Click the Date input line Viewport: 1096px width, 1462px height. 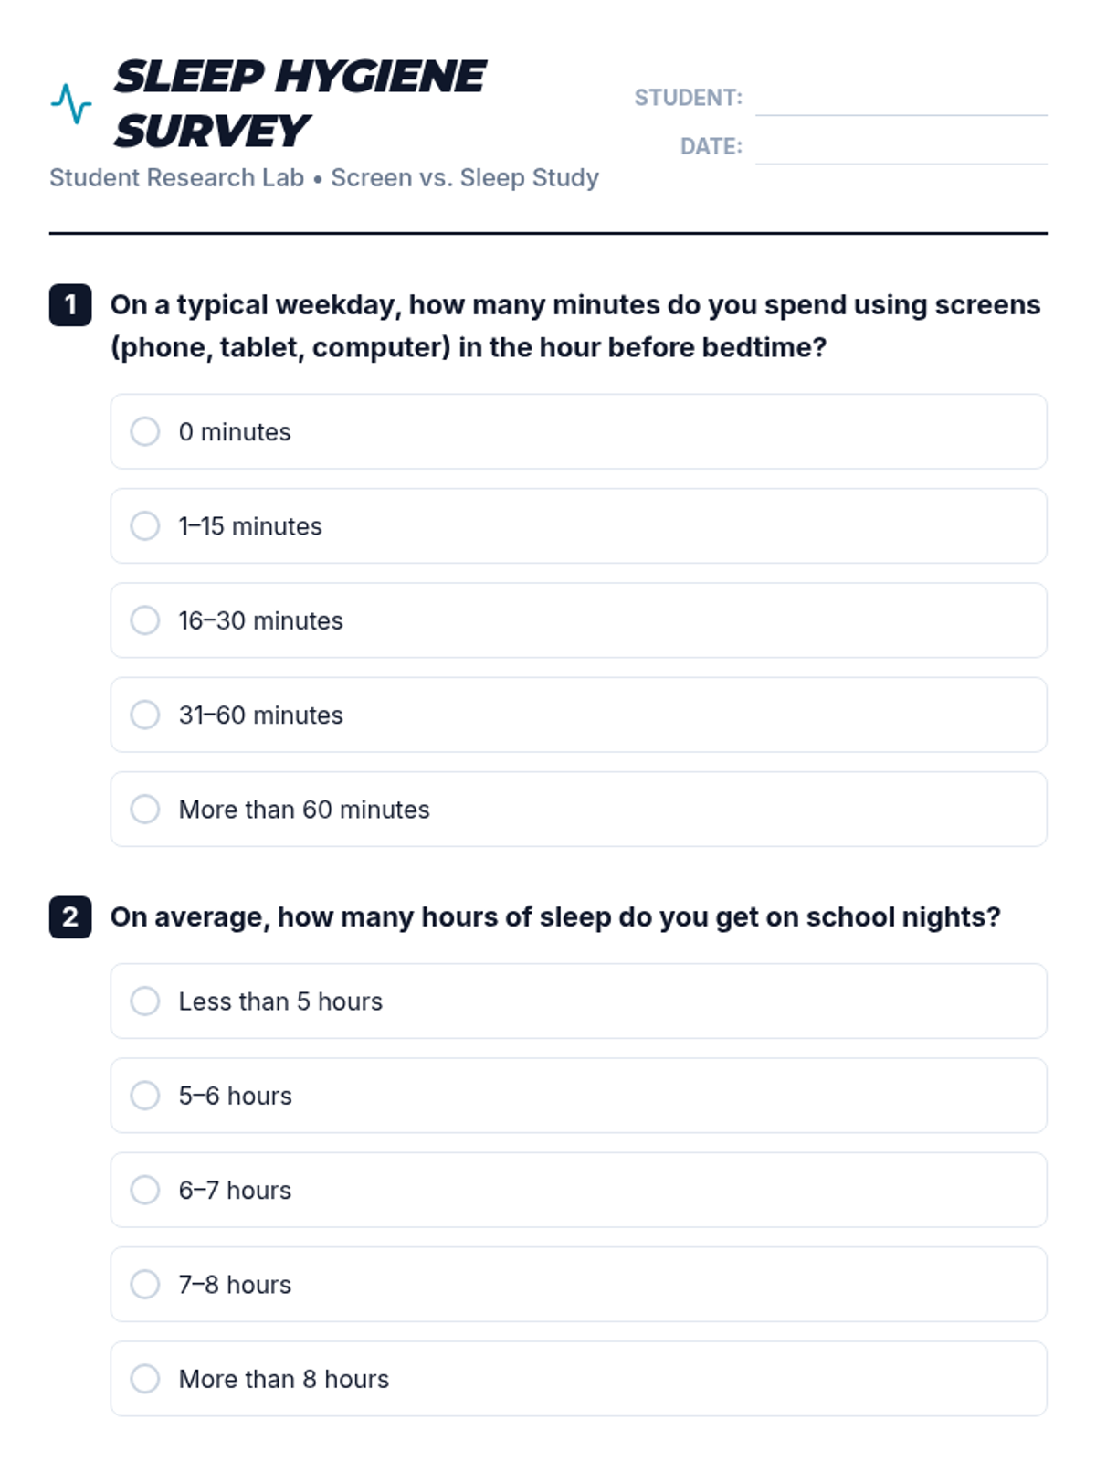[901, 148]
